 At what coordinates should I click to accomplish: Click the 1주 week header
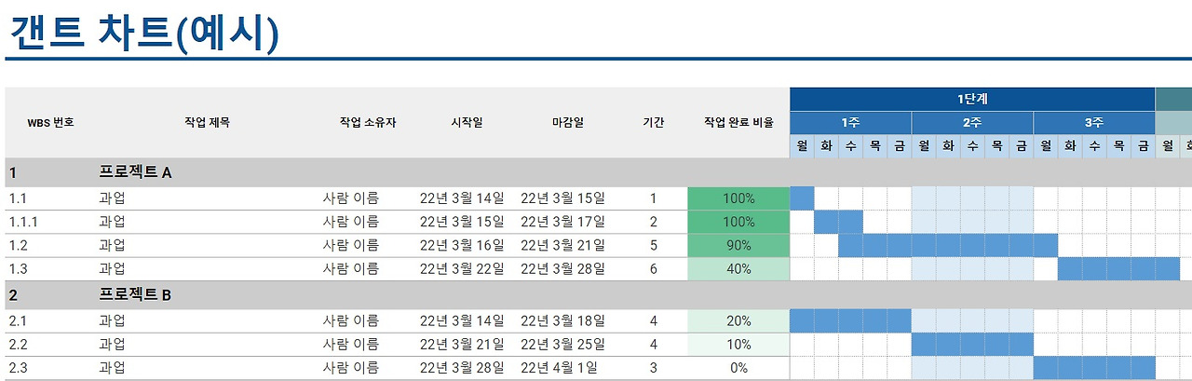tap(851, 123)
